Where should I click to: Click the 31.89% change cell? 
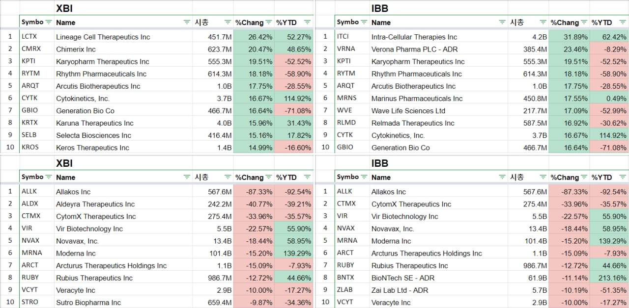(570, 37)
